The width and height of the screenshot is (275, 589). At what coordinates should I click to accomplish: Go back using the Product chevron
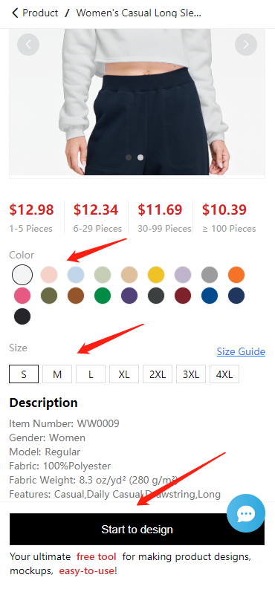pyautogui.click(x=15, y=13)
